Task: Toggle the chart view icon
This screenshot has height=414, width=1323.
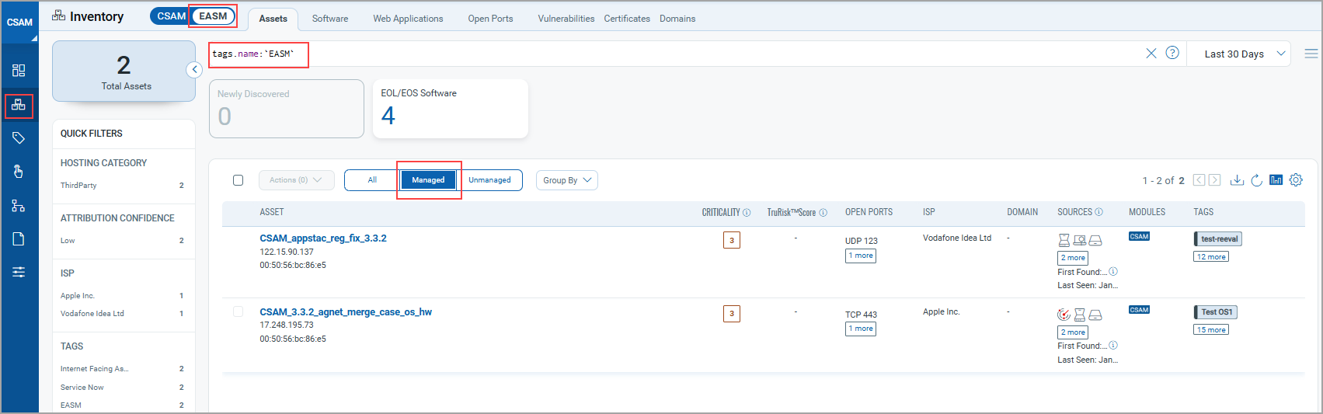Action: click(x=1276, y=180)
